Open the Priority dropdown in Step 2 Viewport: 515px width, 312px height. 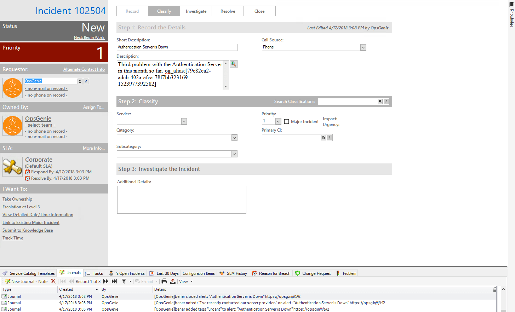tap(277, 121)
